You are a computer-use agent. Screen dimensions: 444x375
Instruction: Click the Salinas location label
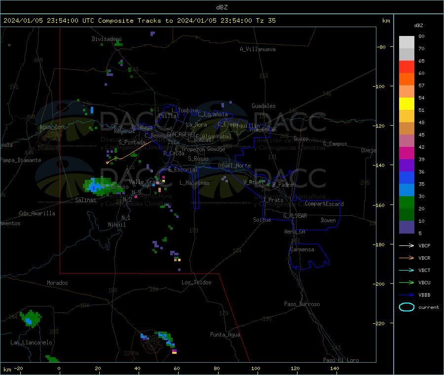85,200
